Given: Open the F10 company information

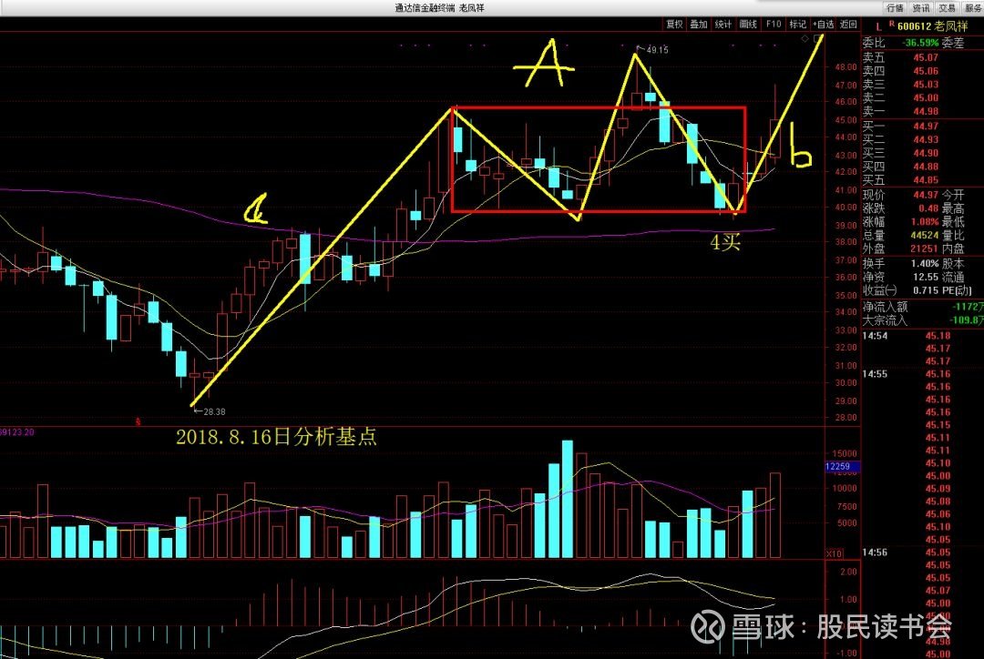Looking at the screenshot, I should click(x=774, y=24).
